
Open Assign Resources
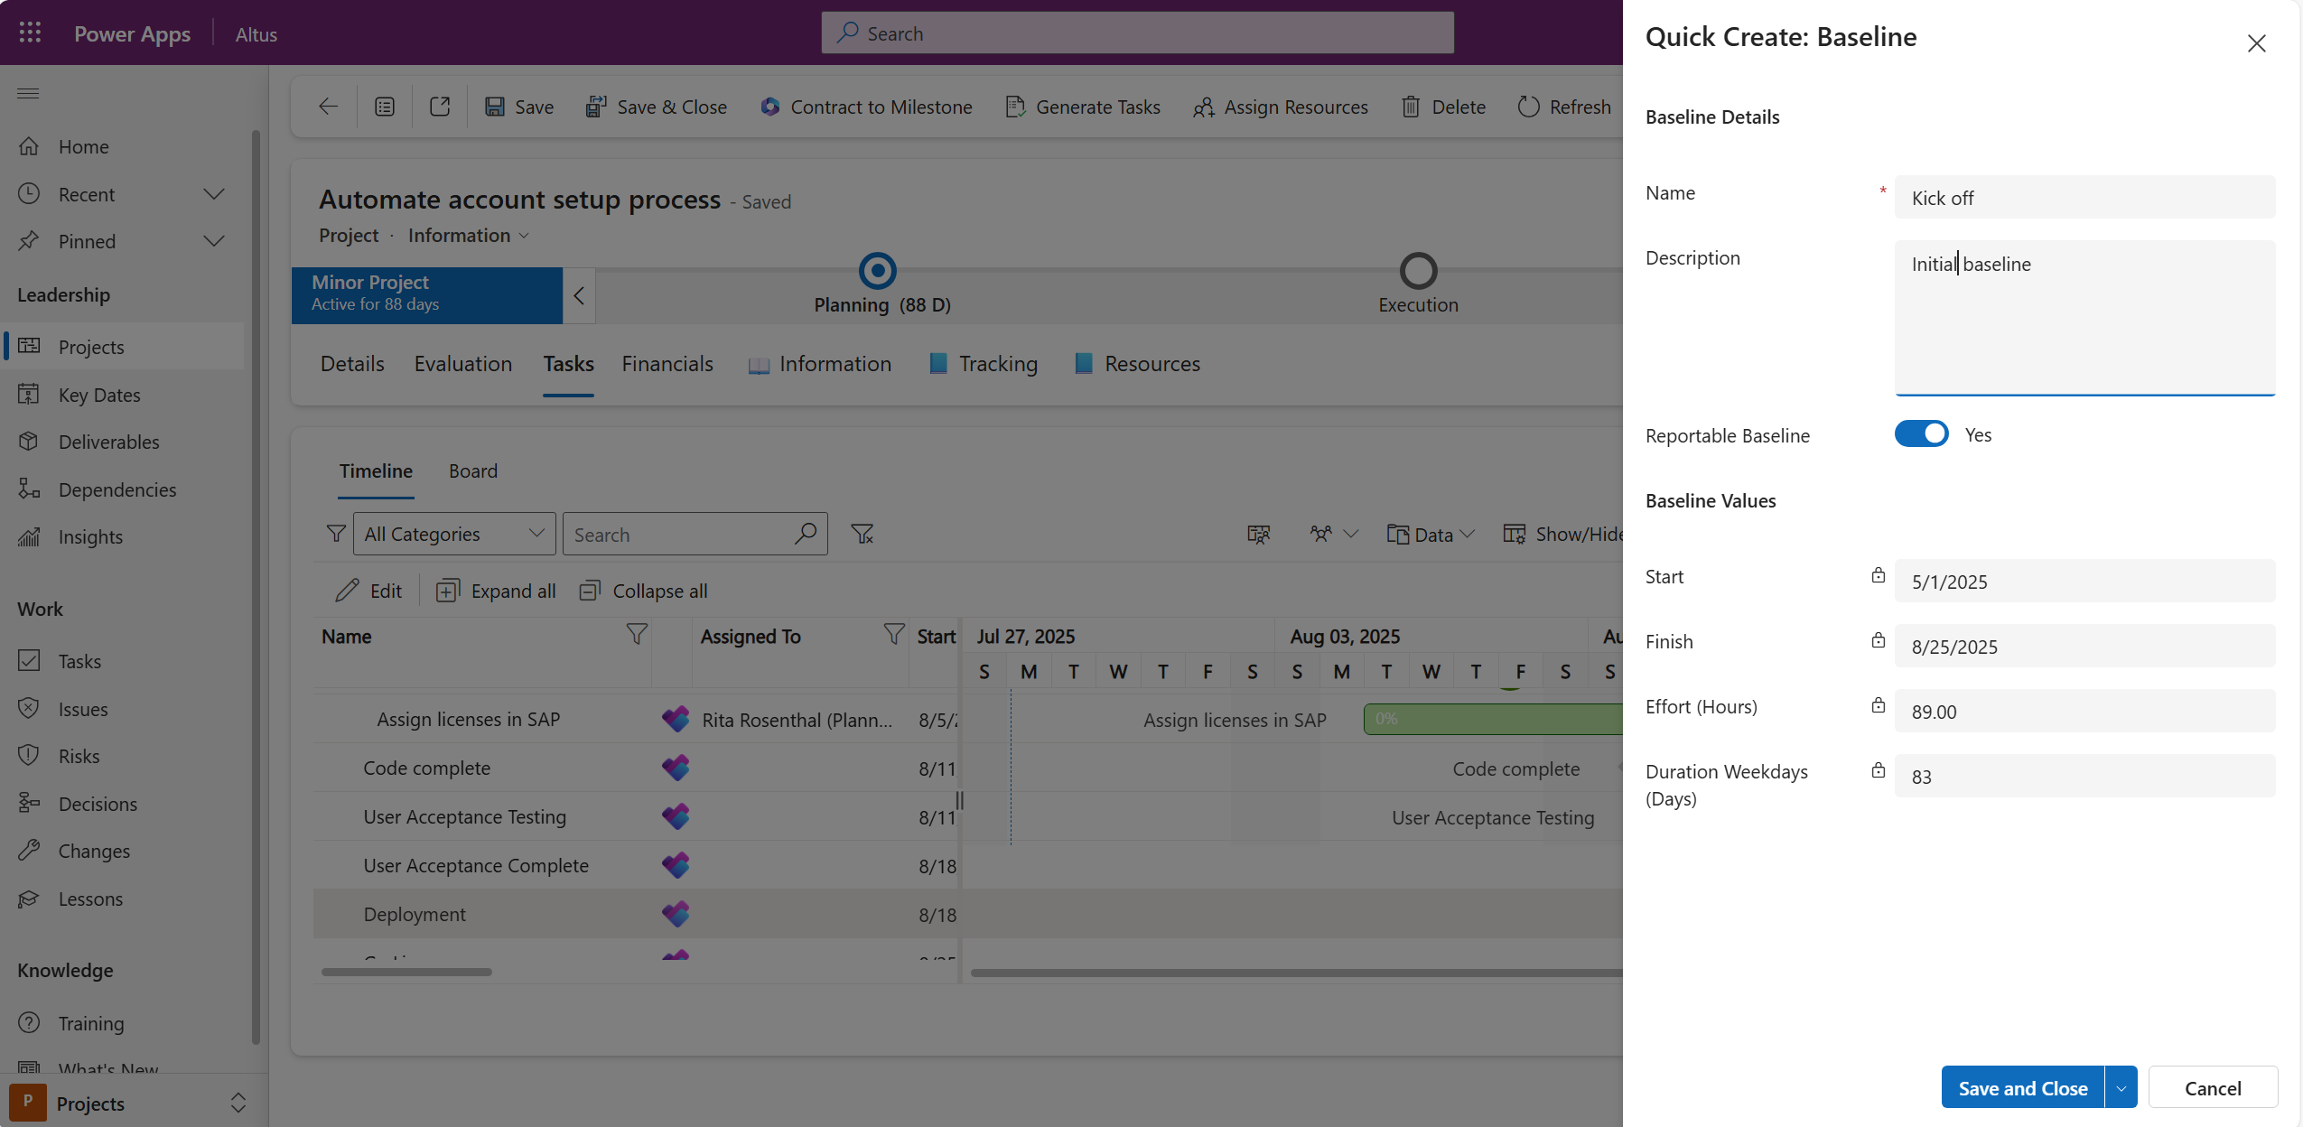click(1280, 107)
